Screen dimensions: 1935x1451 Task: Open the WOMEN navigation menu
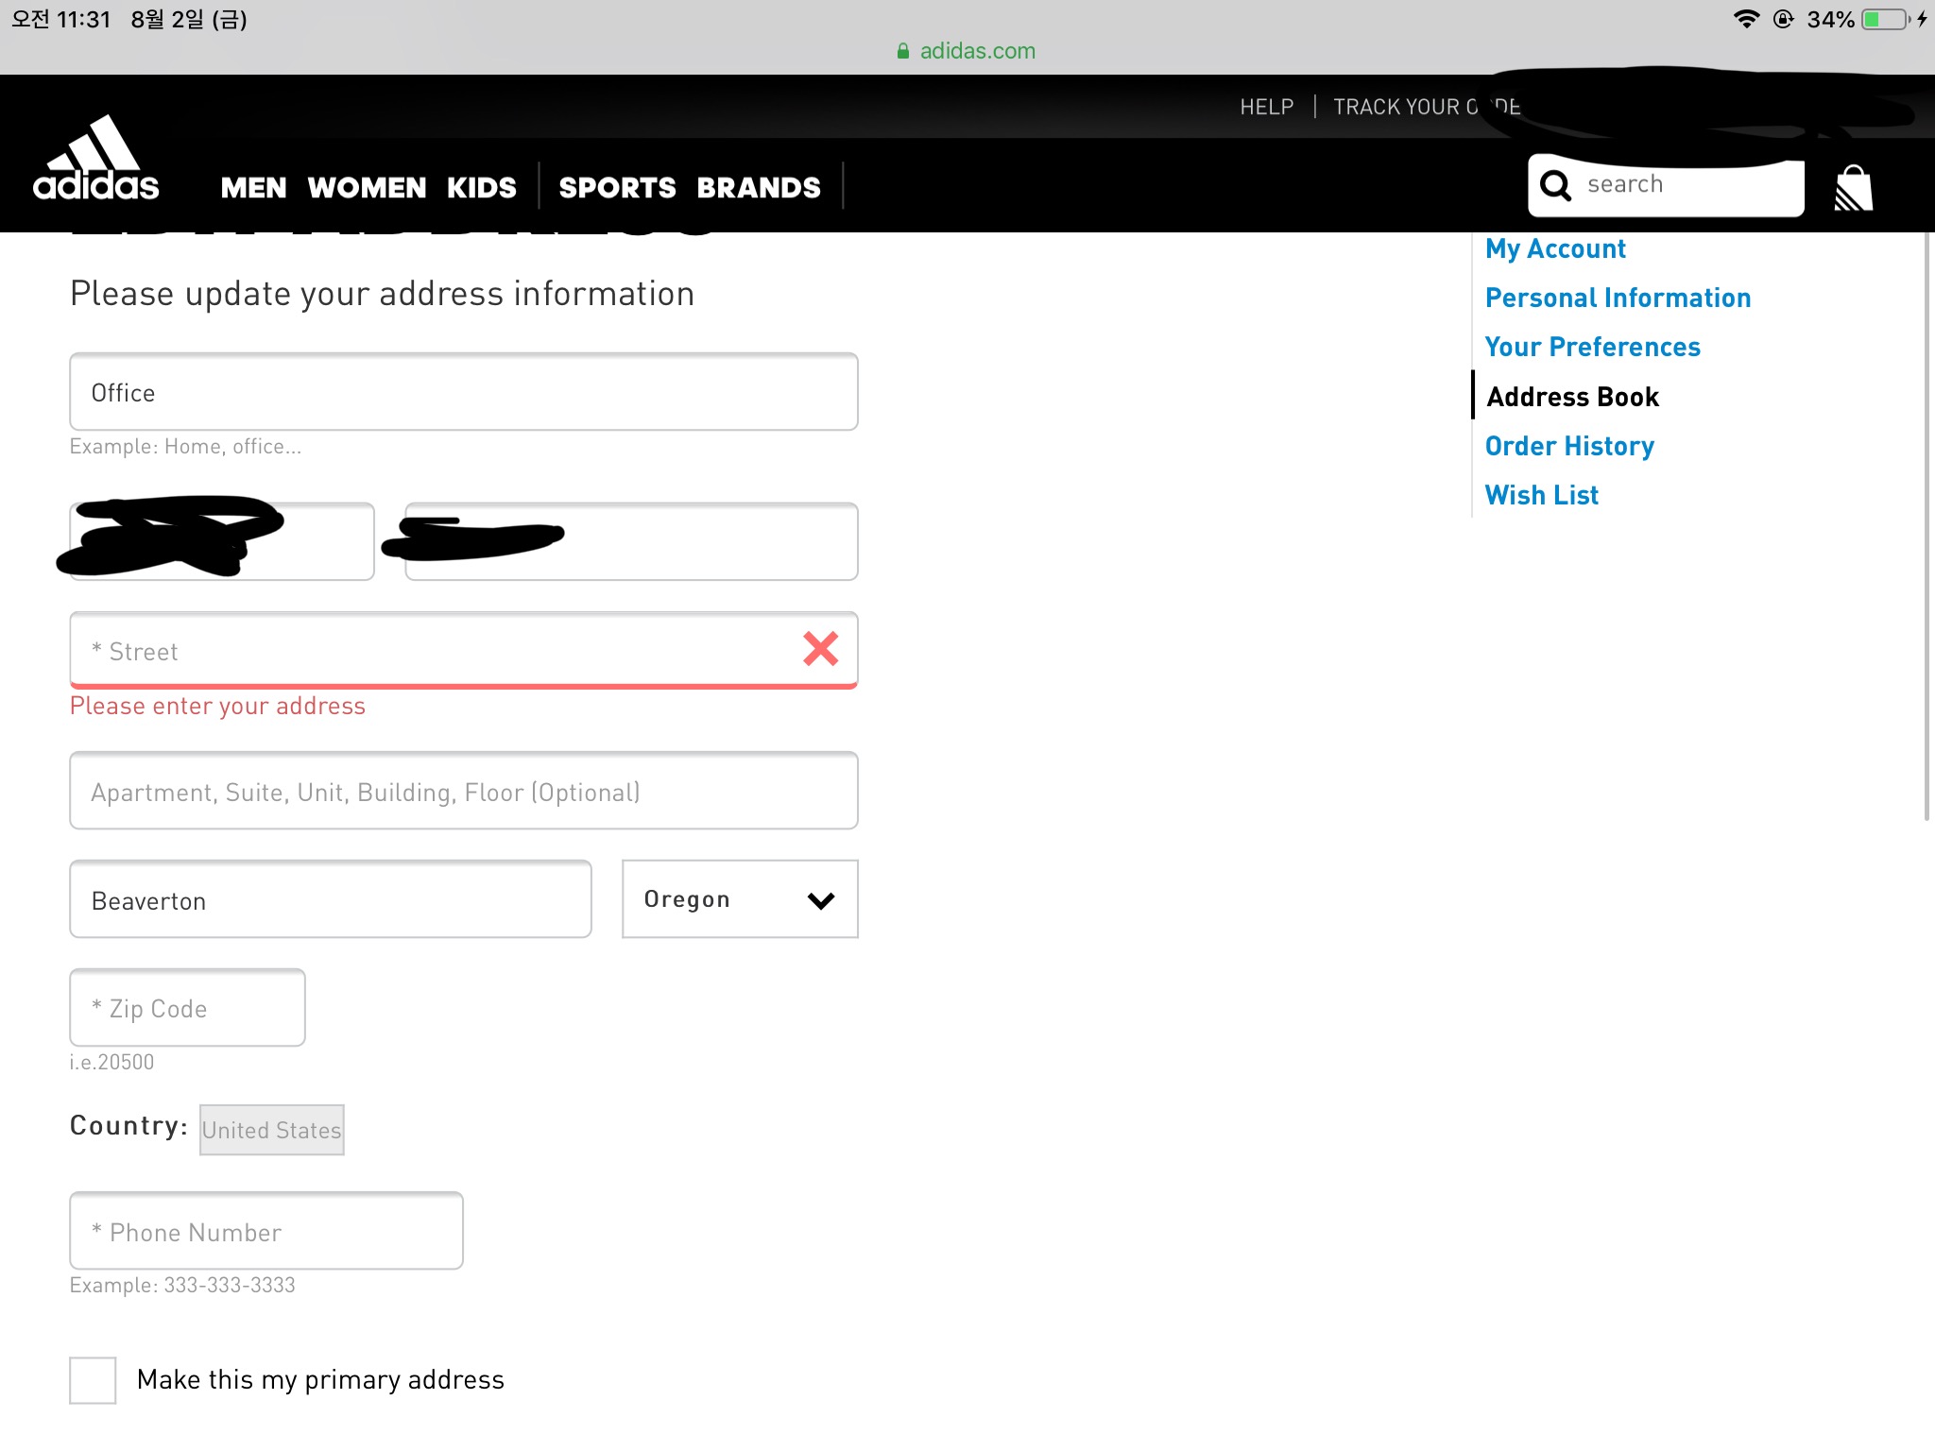[x=367, y=188]
